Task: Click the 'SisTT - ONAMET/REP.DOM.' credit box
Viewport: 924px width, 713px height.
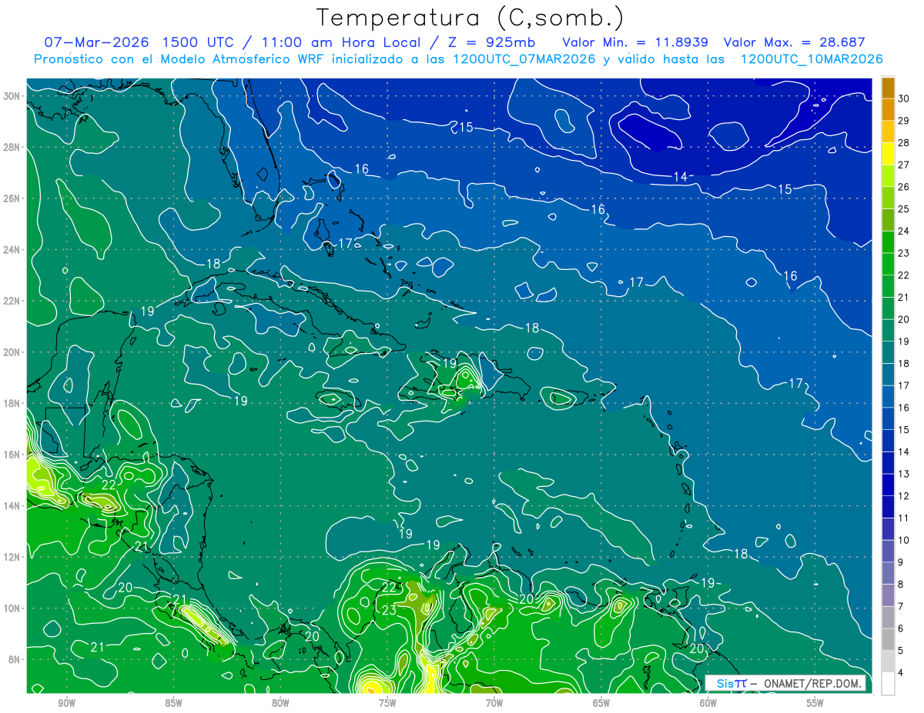Action: (x=785, y=683)
